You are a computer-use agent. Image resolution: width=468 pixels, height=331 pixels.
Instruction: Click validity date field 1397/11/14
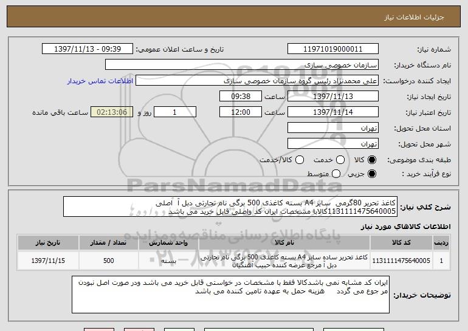coord(333,112)
